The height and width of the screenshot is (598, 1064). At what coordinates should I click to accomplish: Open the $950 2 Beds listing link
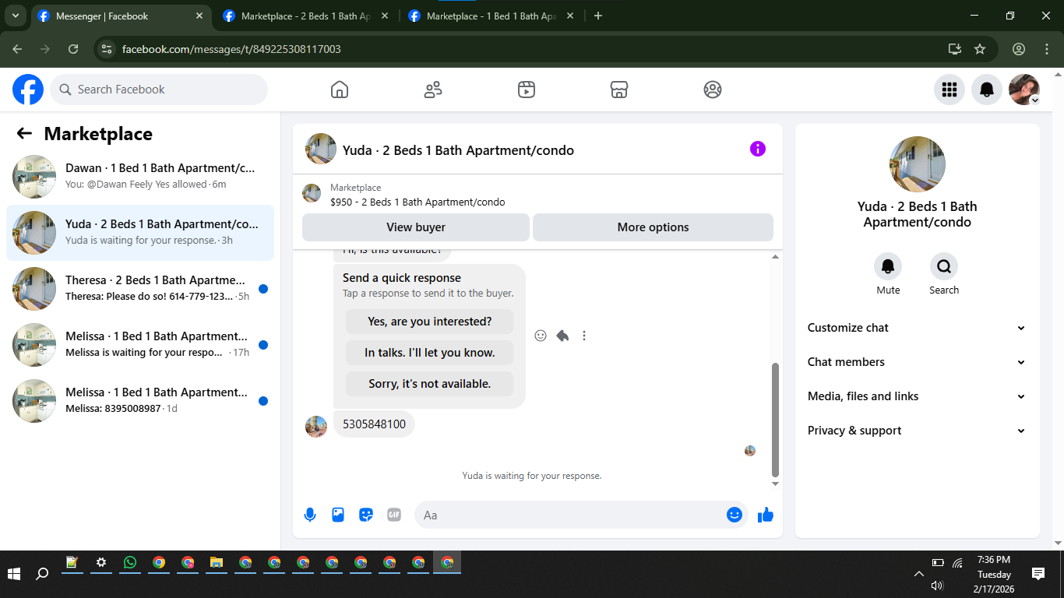click(x=417, y=202)
